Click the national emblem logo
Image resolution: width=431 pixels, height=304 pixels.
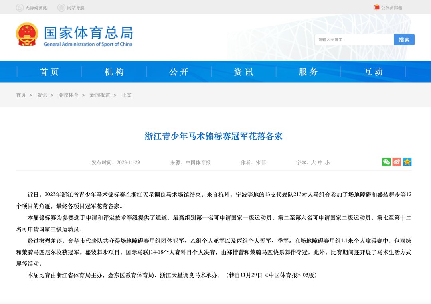(27, 34)
